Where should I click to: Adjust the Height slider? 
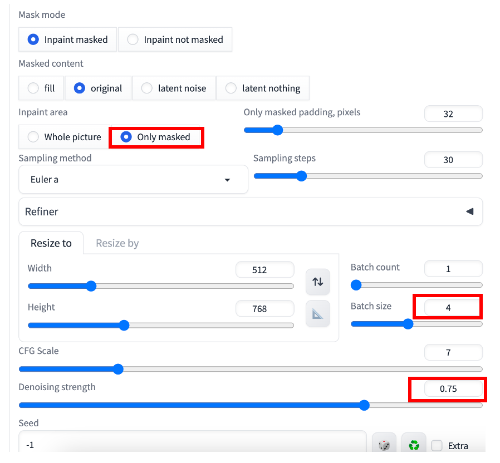click(x=161, y=325)
